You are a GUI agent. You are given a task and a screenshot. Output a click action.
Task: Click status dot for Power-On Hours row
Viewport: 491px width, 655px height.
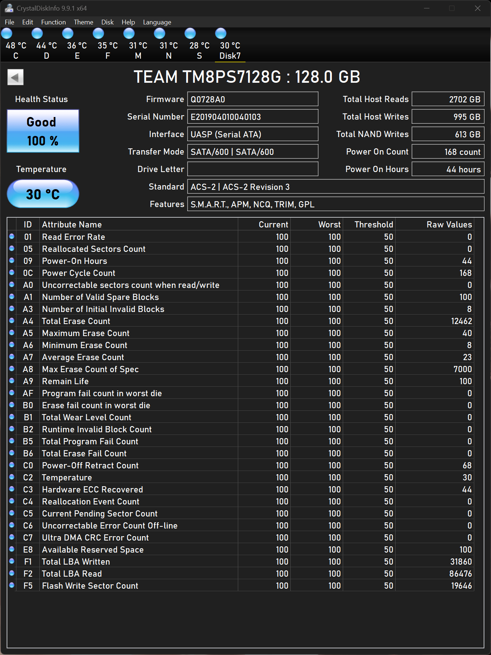click(x=12, y=261)
